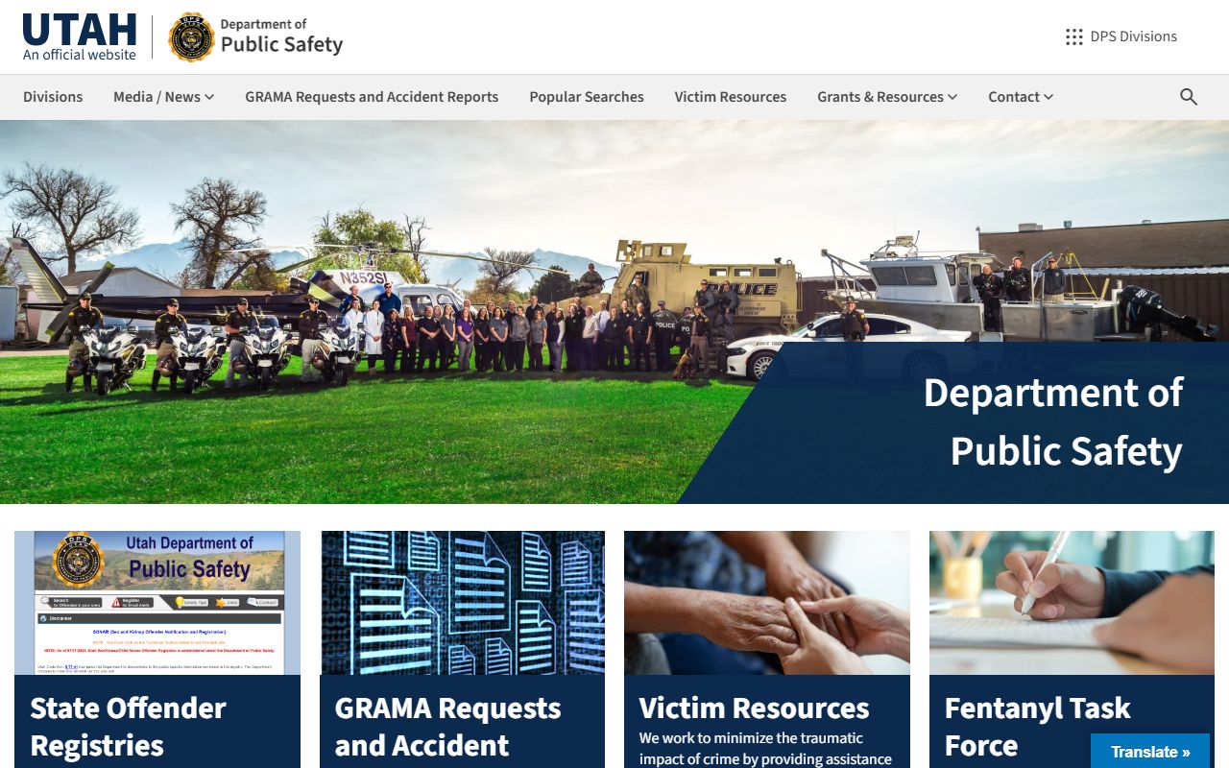Image resolution: width=1229 pixels, height=768 pixels.
Task: Click the GRAMA Requests and Accident card heading
Action: [x=447, y=727]
